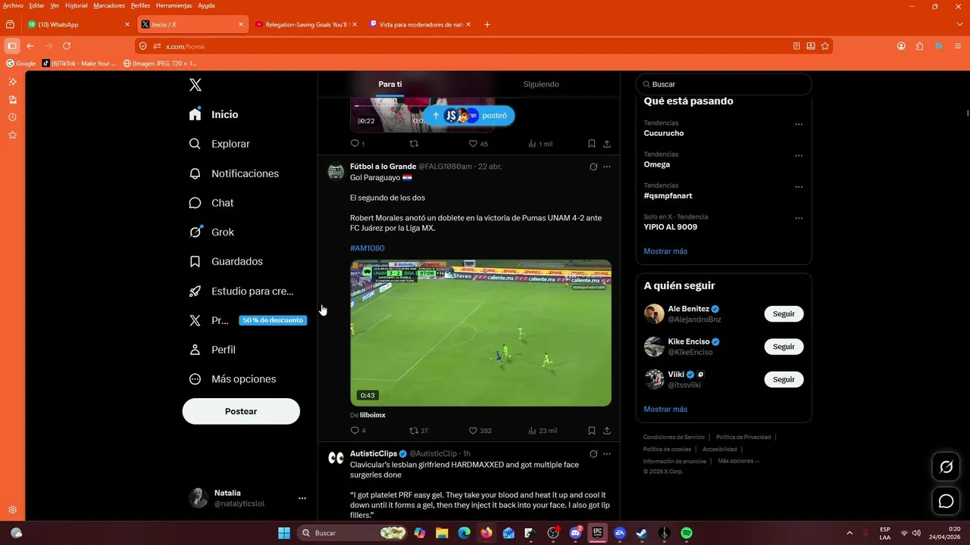Open Steam from the Windows taskbar

click(642, 533)
